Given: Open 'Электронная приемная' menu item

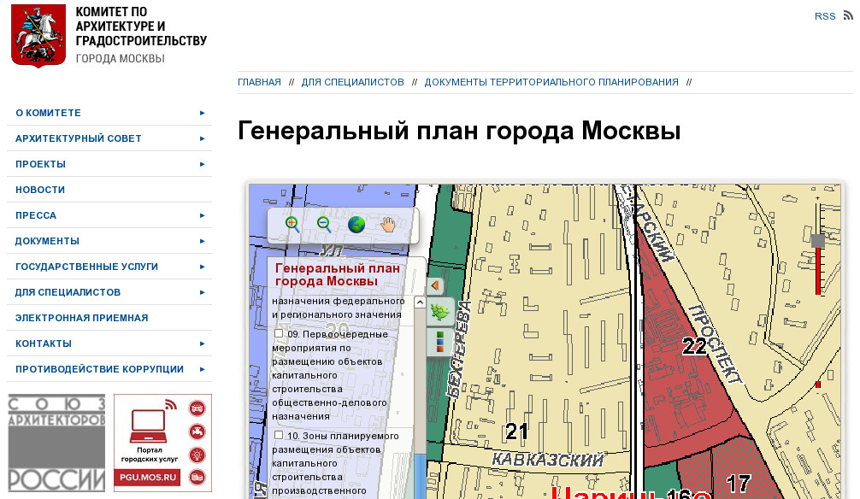Looking at the screenshot, I should point(81,318).
